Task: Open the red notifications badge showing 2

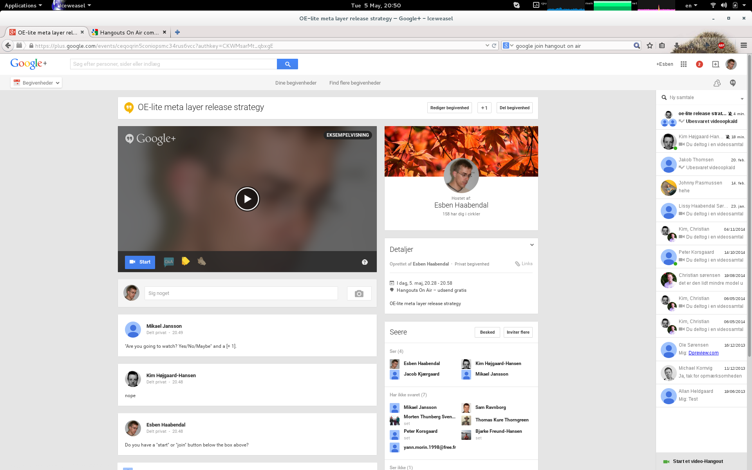Action: point(699,64)
